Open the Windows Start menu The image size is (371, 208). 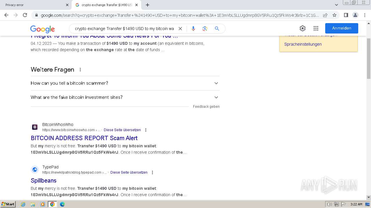click(8, 204)
